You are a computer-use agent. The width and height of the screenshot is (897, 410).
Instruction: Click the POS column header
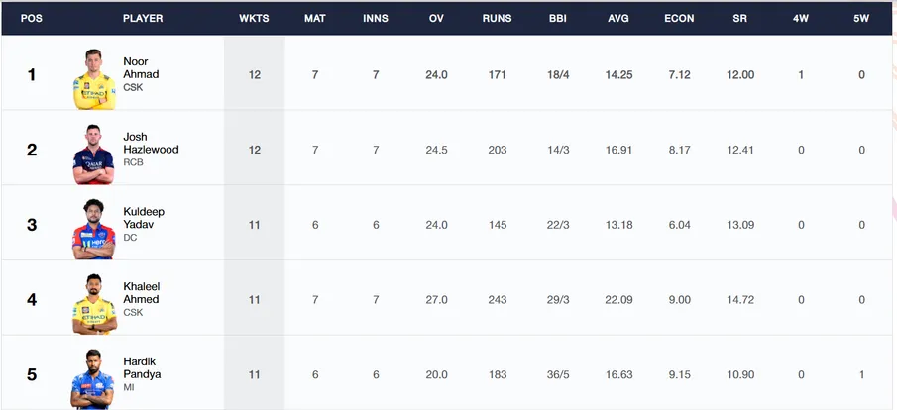(x=32, y=18)
